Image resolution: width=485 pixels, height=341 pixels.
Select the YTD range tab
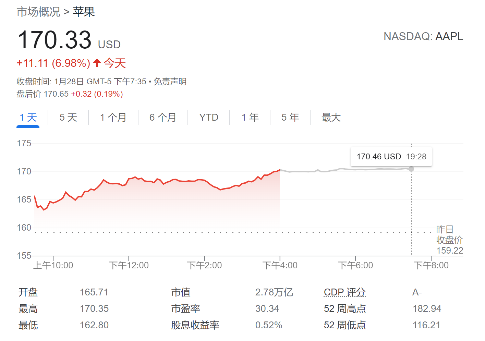point(209,118)
